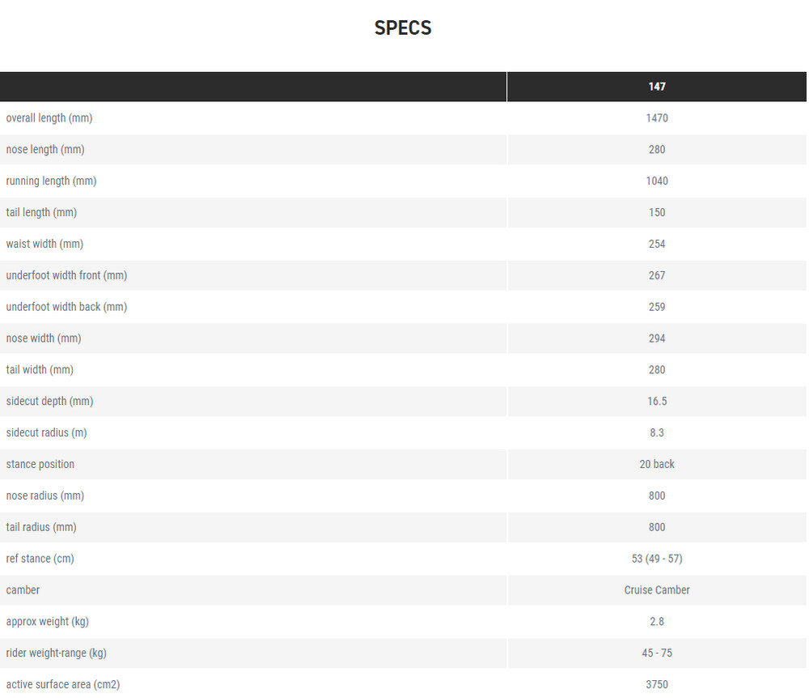The image size is (809, 698).
Task: Click the running length value 1040
Action: pyautogui.click(x=657, y=181)
